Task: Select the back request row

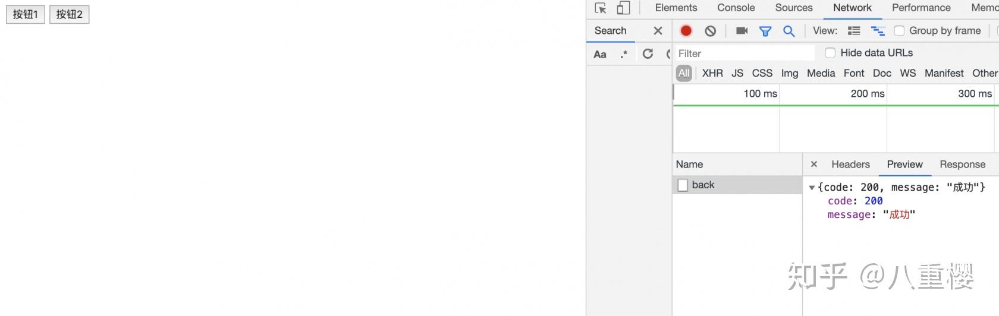Action: (x=737, y=185)
